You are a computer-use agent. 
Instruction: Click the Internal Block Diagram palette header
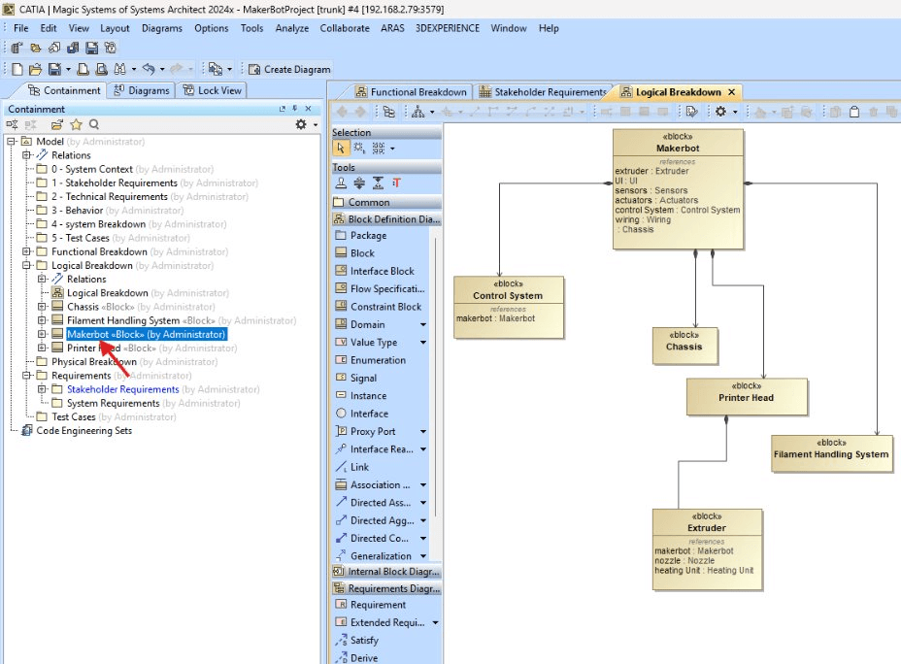[386, 572]
